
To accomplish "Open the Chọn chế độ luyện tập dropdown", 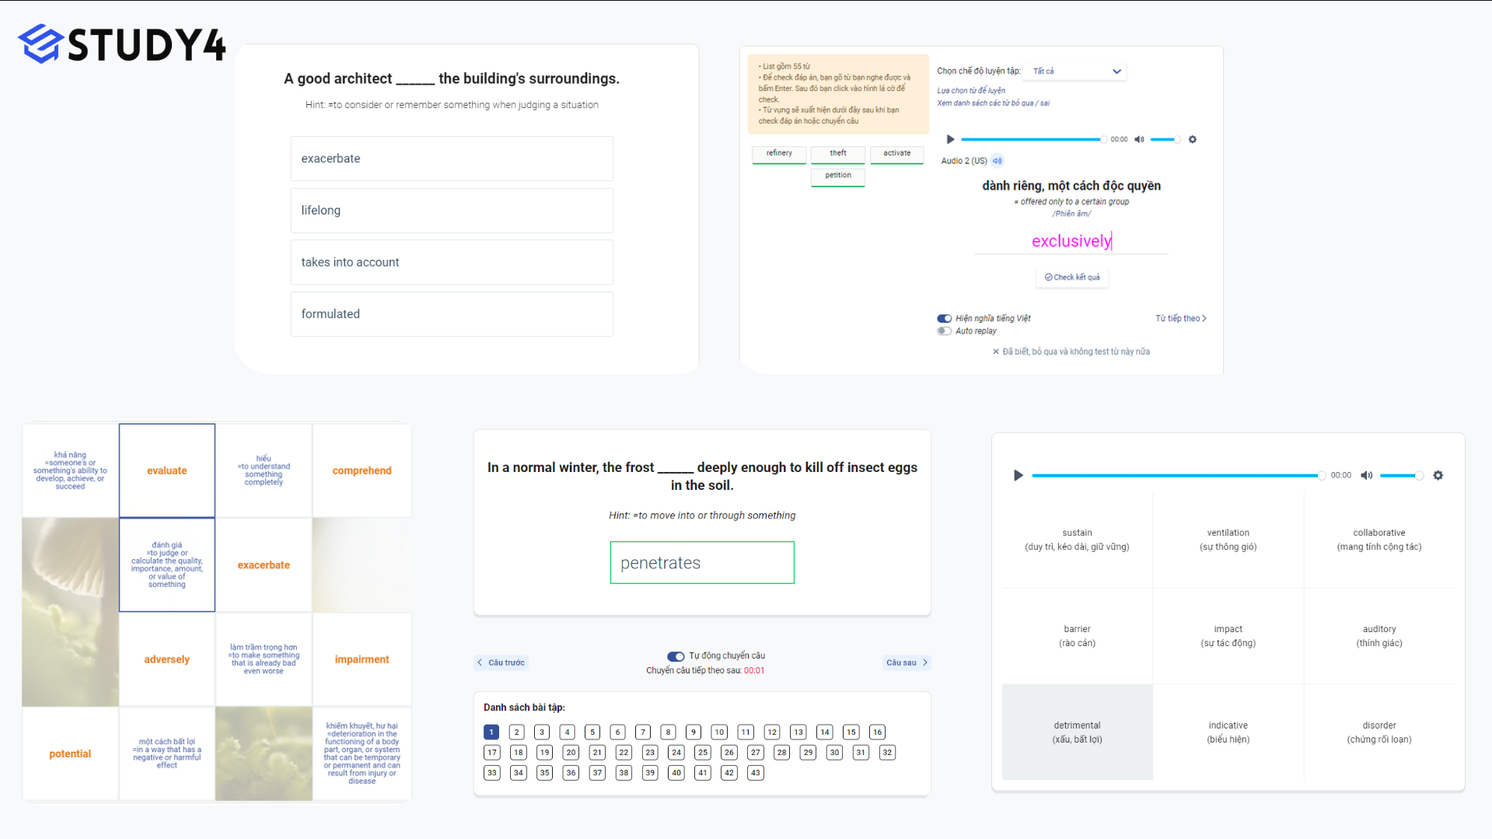I will tap(1075, 72).
